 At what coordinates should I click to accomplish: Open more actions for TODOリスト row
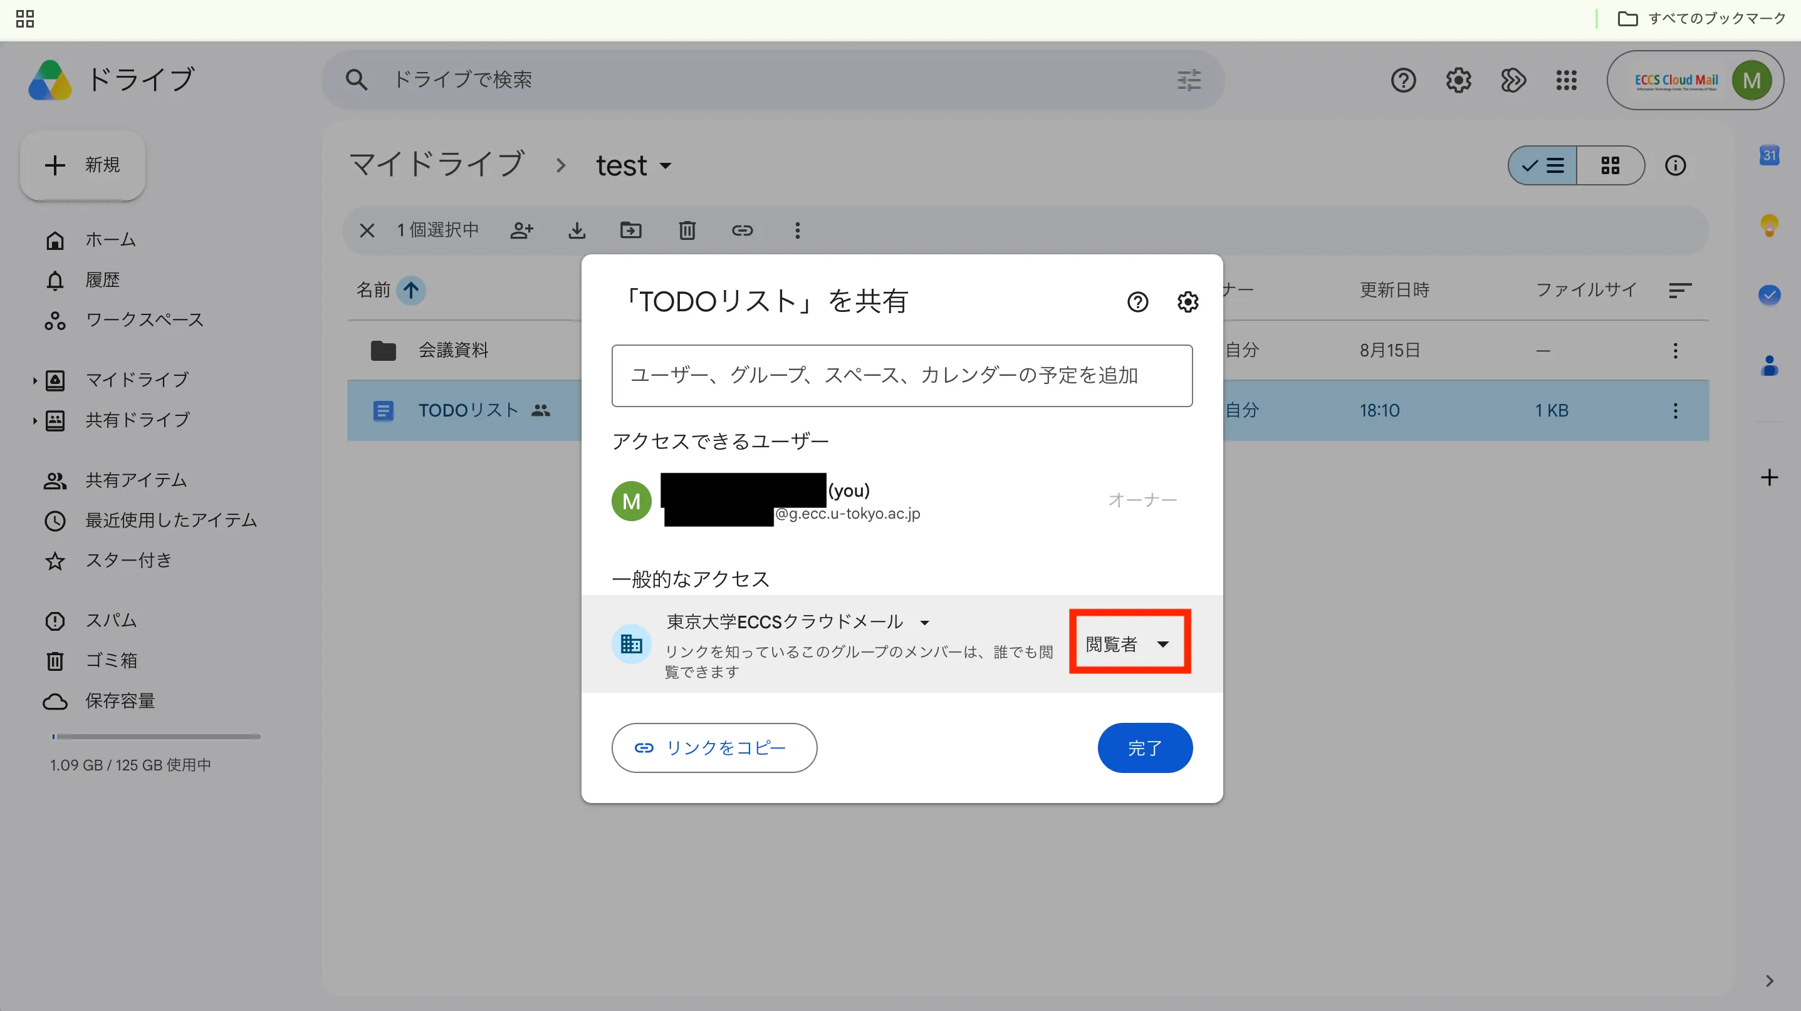(1675, 410)
